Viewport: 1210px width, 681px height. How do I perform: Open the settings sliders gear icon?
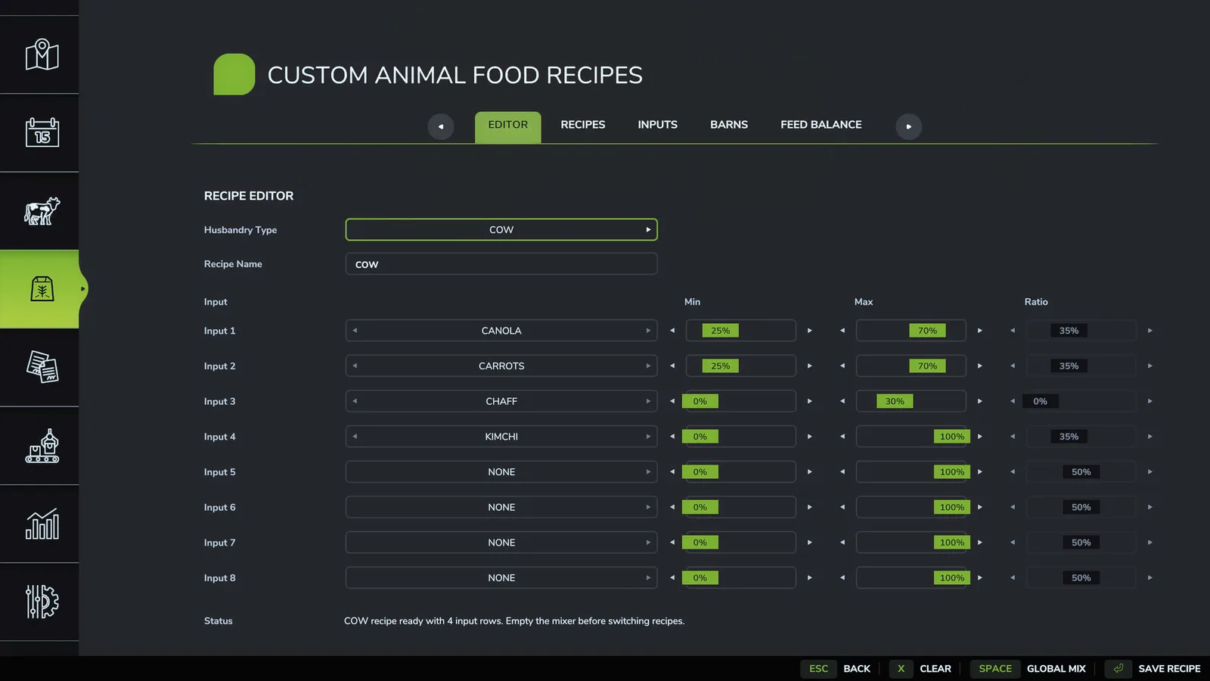point(42,602)
